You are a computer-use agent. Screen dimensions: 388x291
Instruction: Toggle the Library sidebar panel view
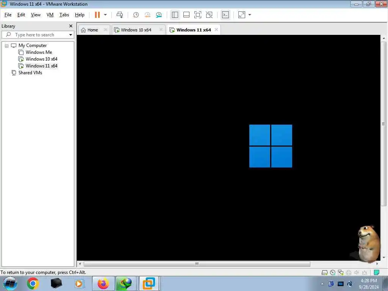(x=175, y=15)
